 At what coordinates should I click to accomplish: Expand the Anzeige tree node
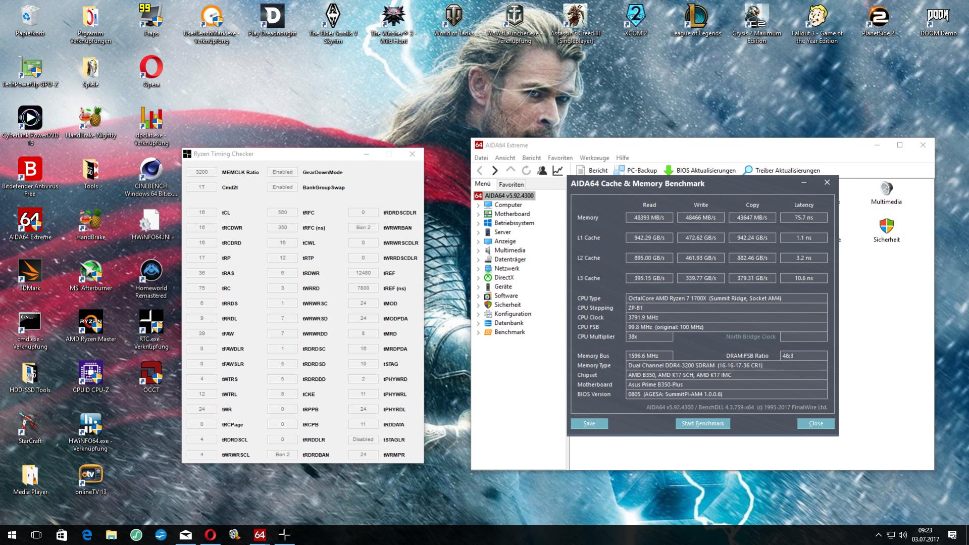click(x=478, y=241)
